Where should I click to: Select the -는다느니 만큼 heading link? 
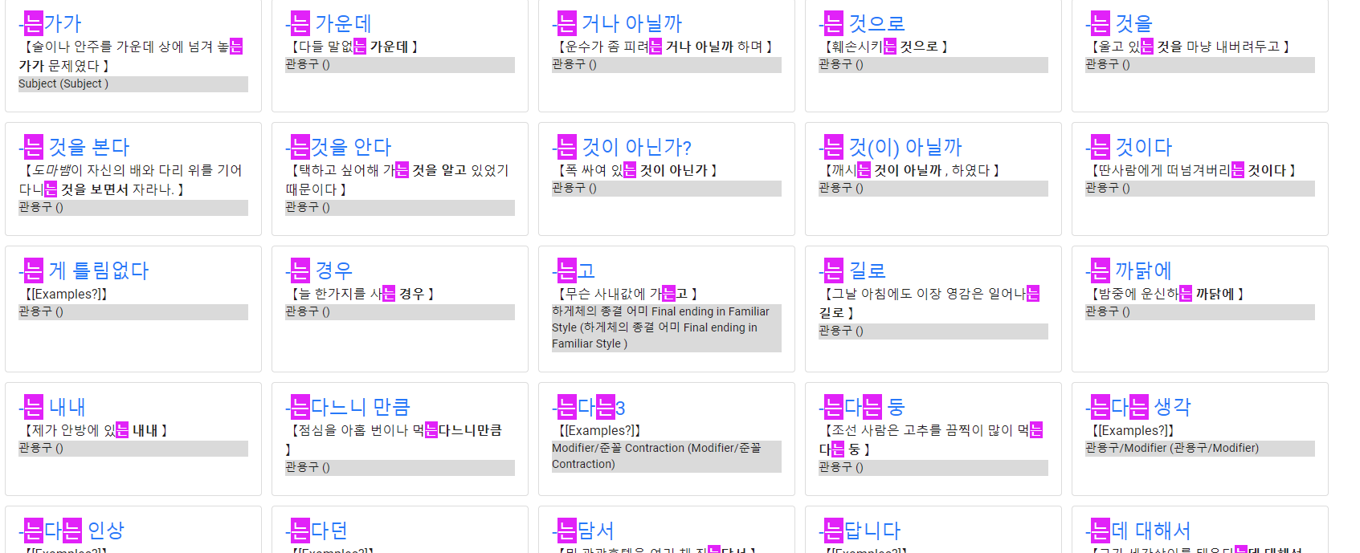point(348,407)
